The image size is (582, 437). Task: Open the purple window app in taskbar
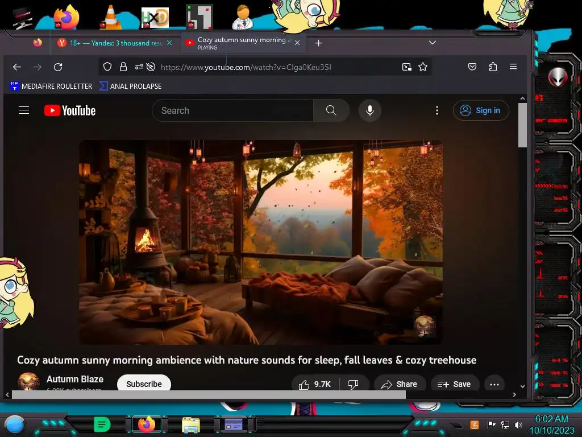[x=234, y=424]
